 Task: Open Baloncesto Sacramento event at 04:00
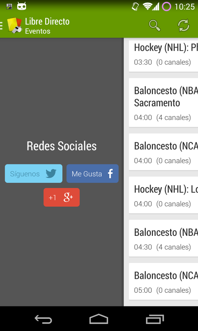164,103
